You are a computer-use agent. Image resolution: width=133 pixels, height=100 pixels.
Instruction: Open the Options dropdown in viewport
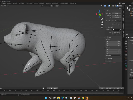pos(121,8)
